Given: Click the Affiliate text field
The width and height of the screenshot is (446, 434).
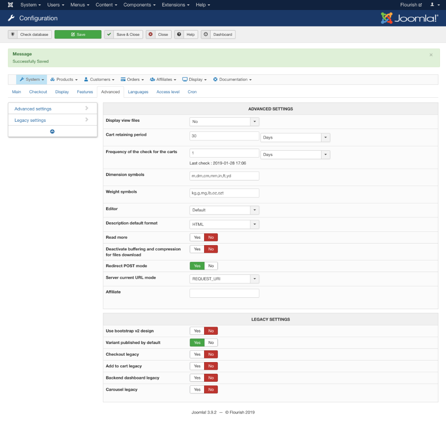Looking at the screenshot, I should click(224, 293).
